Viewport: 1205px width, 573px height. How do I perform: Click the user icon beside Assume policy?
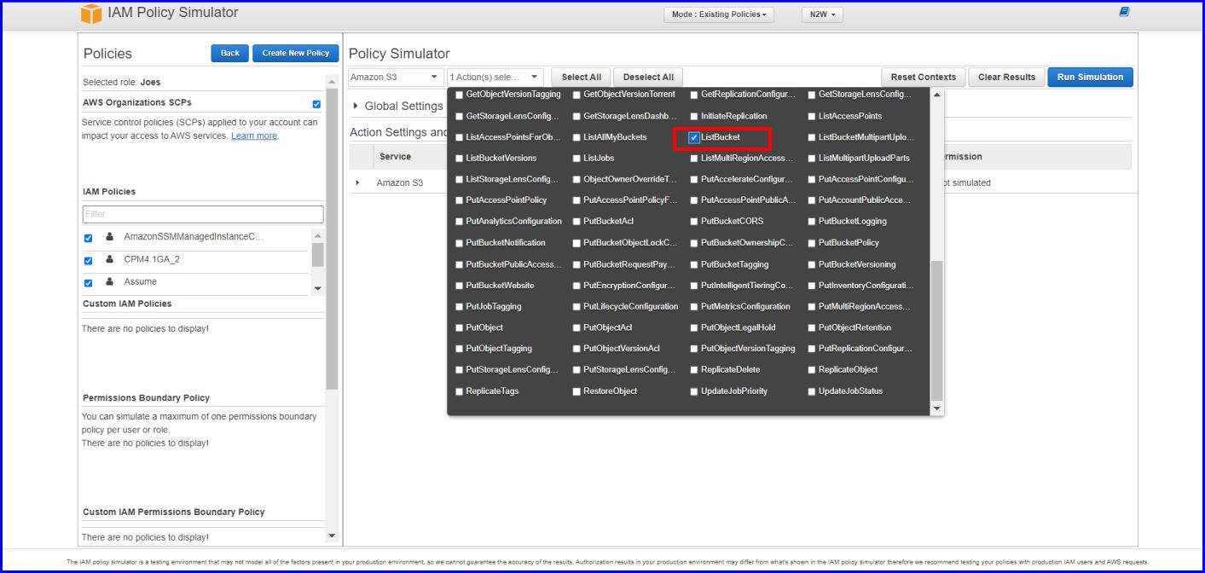pyautogui.click(x=109, y=281)
